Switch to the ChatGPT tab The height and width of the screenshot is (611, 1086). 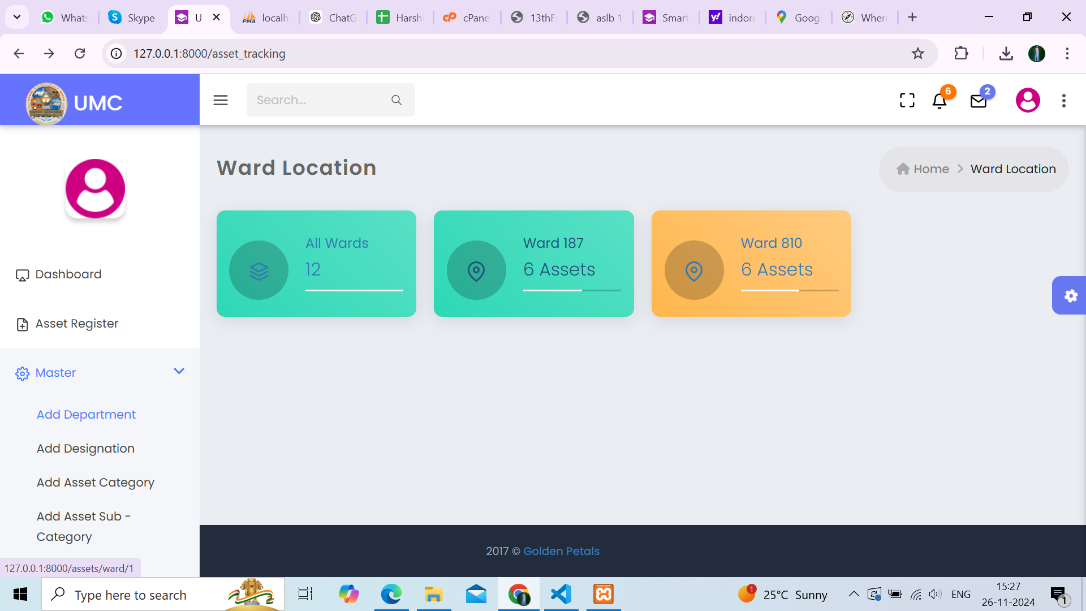click(x=334, y=18)
